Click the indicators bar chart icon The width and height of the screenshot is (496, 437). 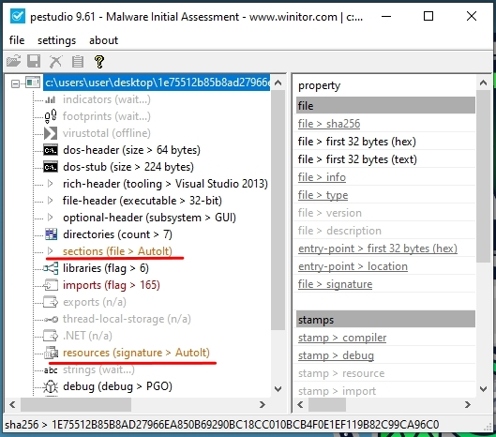click(x=51, y=99)
